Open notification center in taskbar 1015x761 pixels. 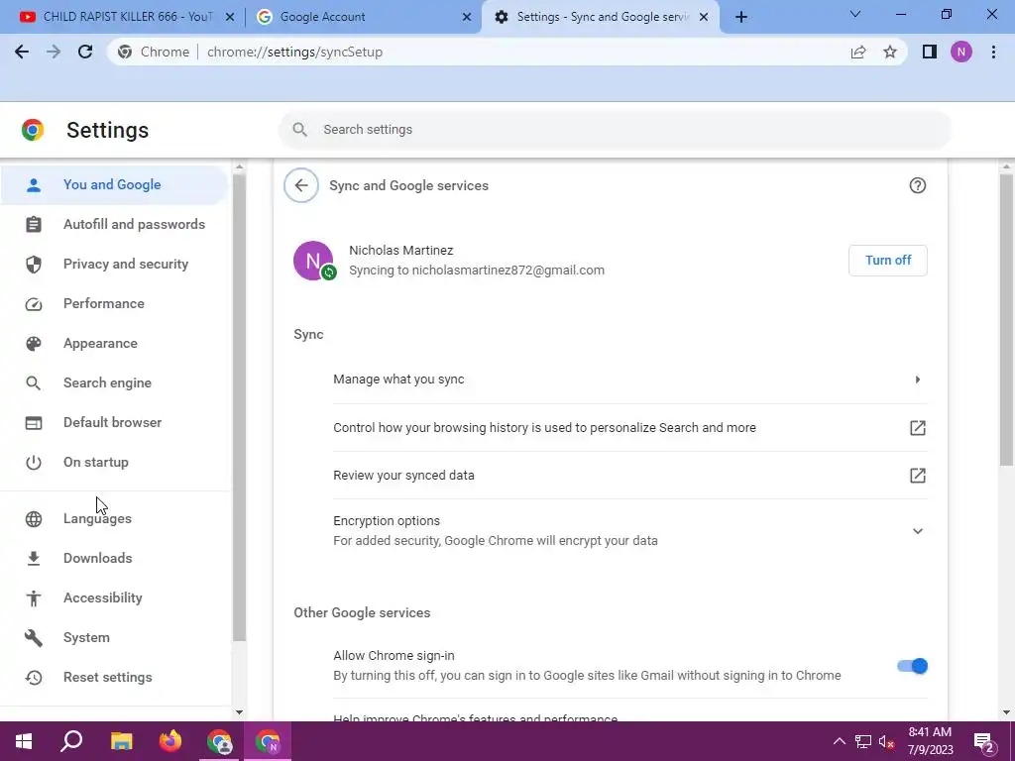point(984,741)
